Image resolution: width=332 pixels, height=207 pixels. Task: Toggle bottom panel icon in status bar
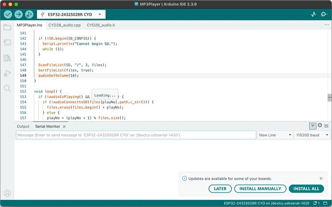pyautogui.click(x=325, y=203)
